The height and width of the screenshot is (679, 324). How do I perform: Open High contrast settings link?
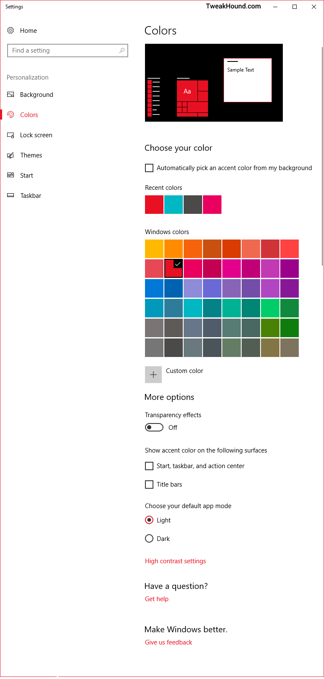[175, 561]
